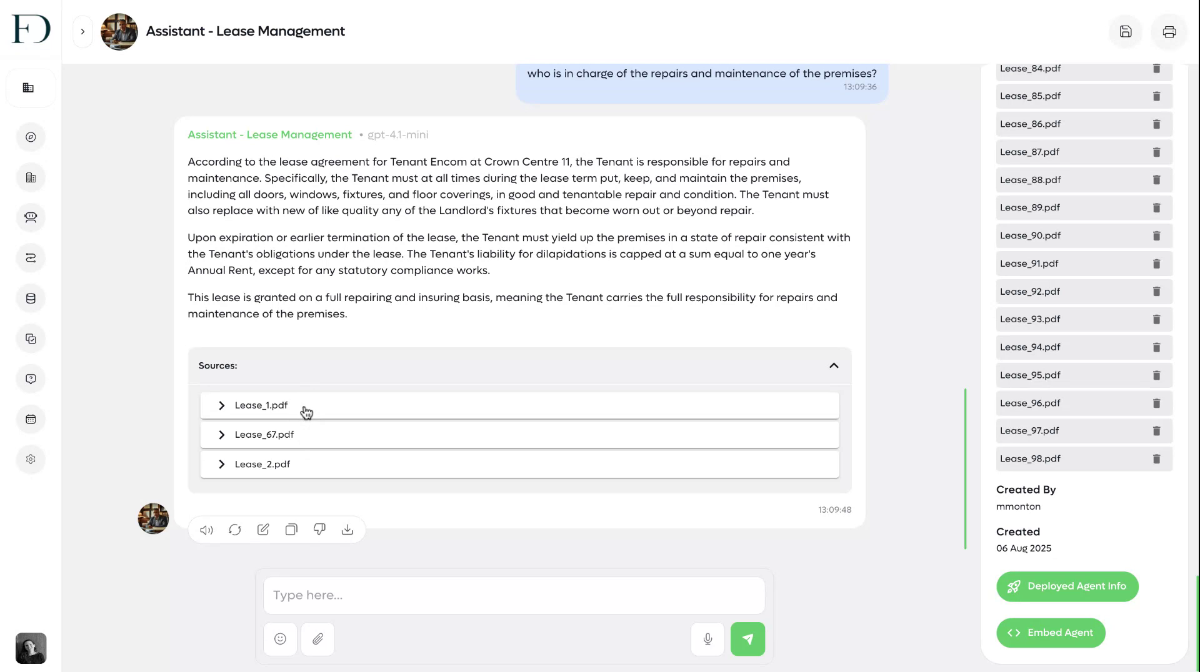Viewport: 1200px width, 672px height.
Task: Open the office building sidebar icon
Action: point(31,178)
